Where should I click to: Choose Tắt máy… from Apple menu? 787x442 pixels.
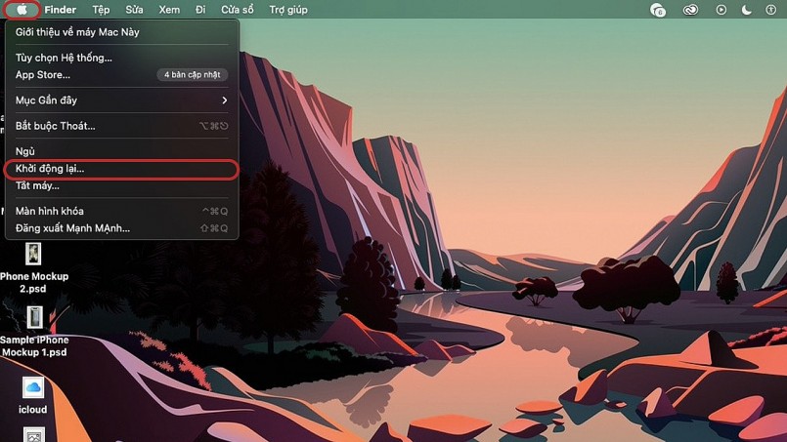37,185
